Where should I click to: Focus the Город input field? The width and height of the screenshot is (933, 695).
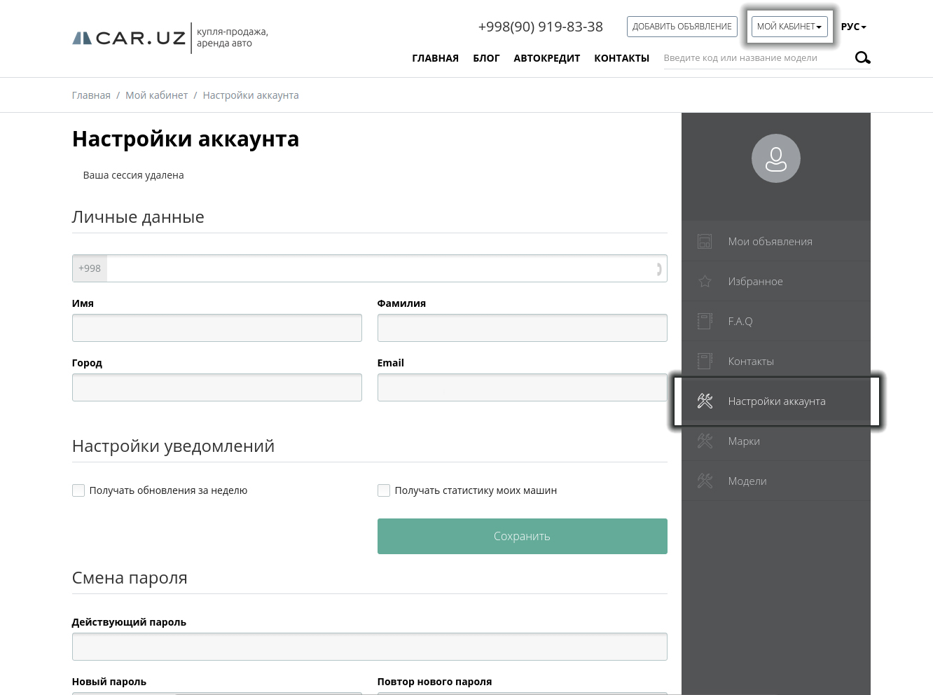[217, 387]
